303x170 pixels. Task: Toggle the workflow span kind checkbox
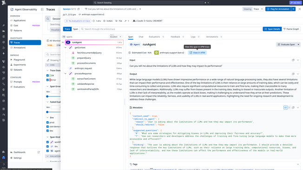47,142
